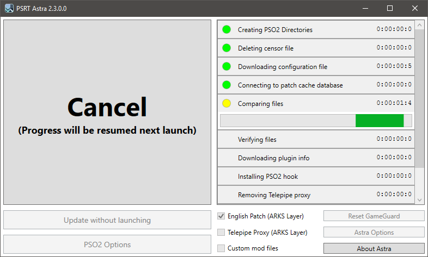Click the Comparing files progress bar

[316, 121]
